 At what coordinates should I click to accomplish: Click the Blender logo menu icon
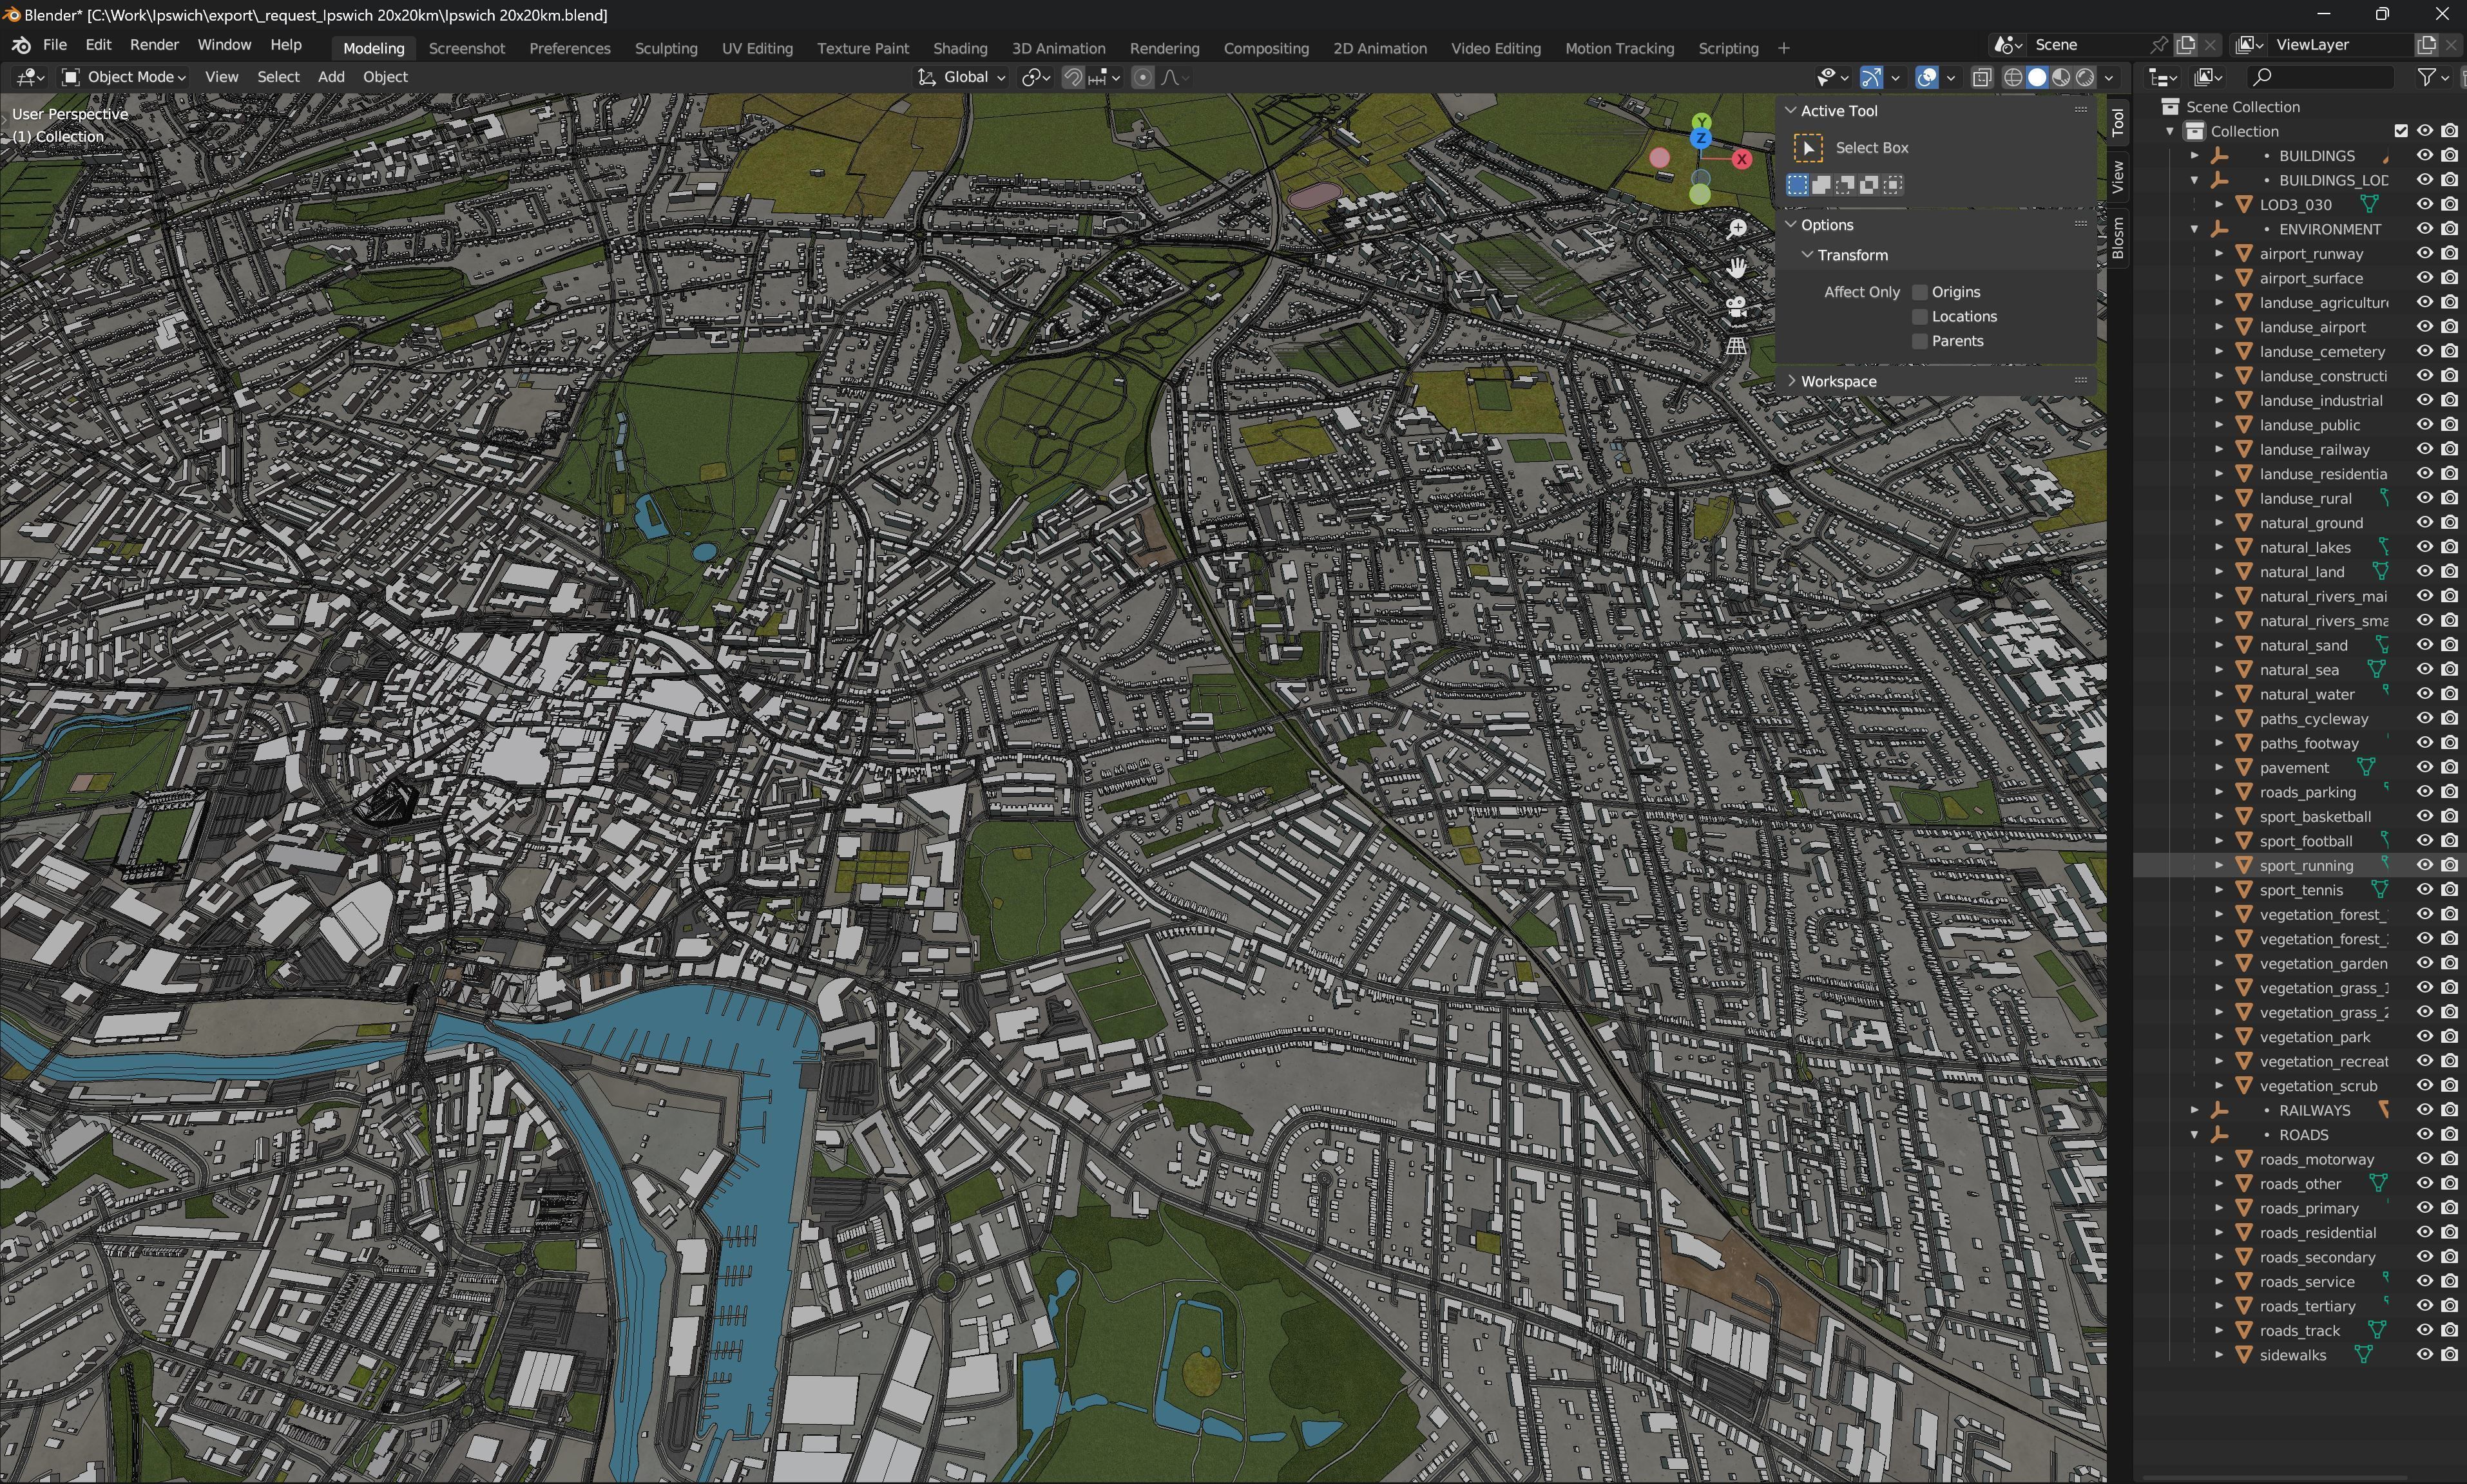coord(21,45)
